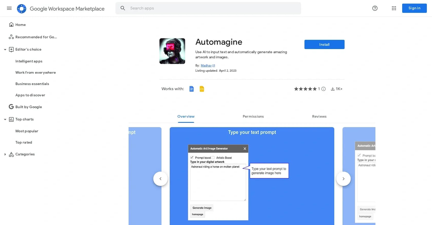Viewport: 432px width, 225px height.
Task: Open the Help question mark icon
Action: 375,8
